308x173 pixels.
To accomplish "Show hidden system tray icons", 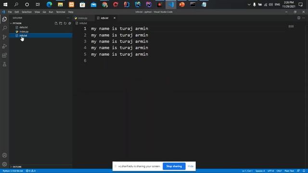I will [x=249, y=4].
